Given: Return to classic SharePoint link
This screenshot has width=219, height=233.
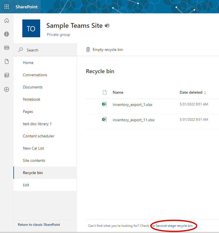Looking at the screenshot, I should [x=39, y=225].
